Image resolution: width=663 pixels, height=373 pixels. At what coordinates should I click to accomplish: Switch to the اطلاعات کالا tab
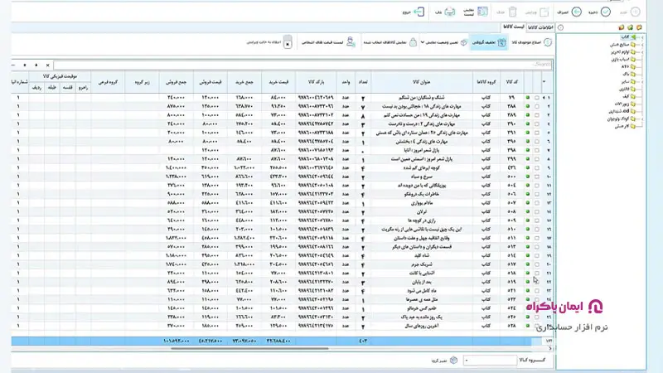coord(541,27)
